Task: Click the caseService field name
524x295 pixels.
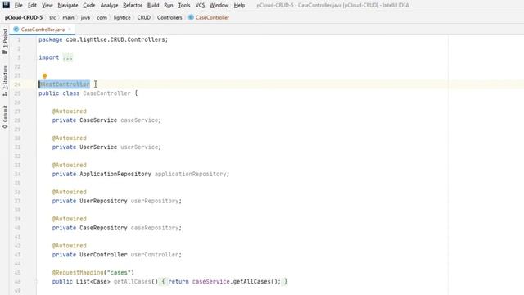Action: pyautogui.click(x=139, y=120)
